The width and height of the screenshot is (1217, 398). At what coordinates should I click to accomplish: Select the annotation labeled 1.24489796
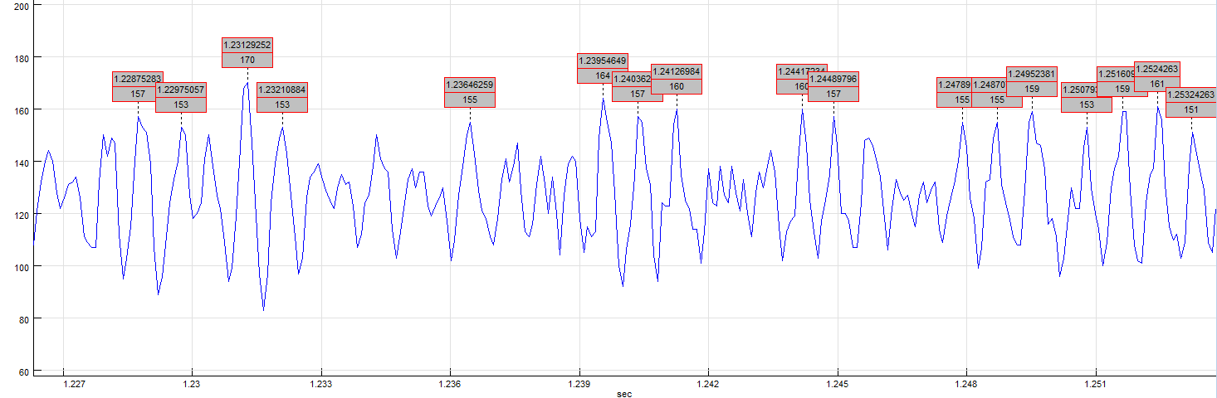click(833, 86)
